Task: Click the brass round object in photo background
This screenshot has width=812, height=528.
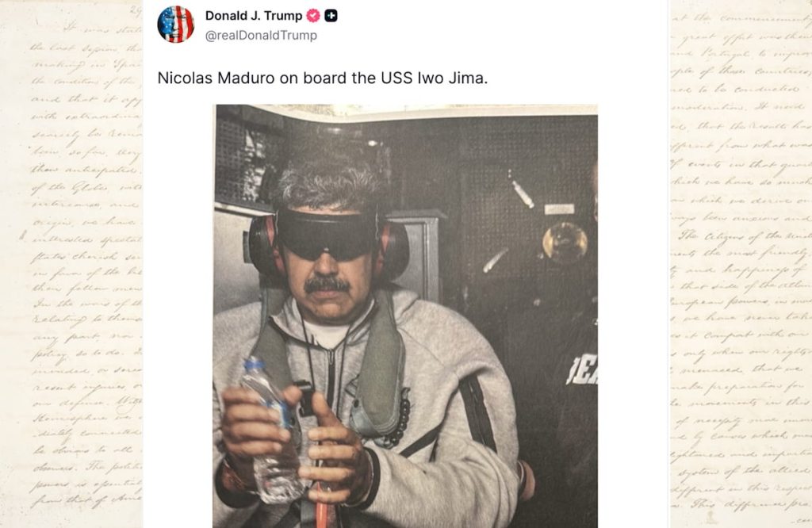Action: pyautogui.click(x=565, y=242)
